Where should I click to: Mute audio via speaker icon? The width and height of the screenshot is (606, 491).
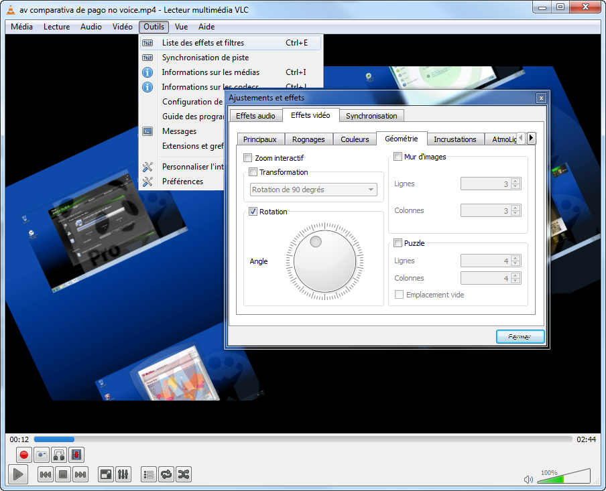click(x=528, y=479)
